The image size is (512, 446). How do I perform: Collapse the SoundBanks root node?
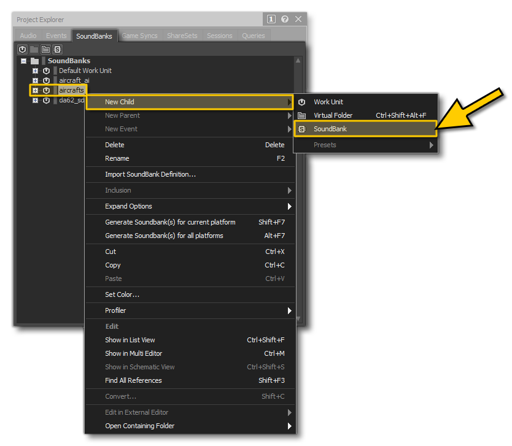click(x=22, y=61)
